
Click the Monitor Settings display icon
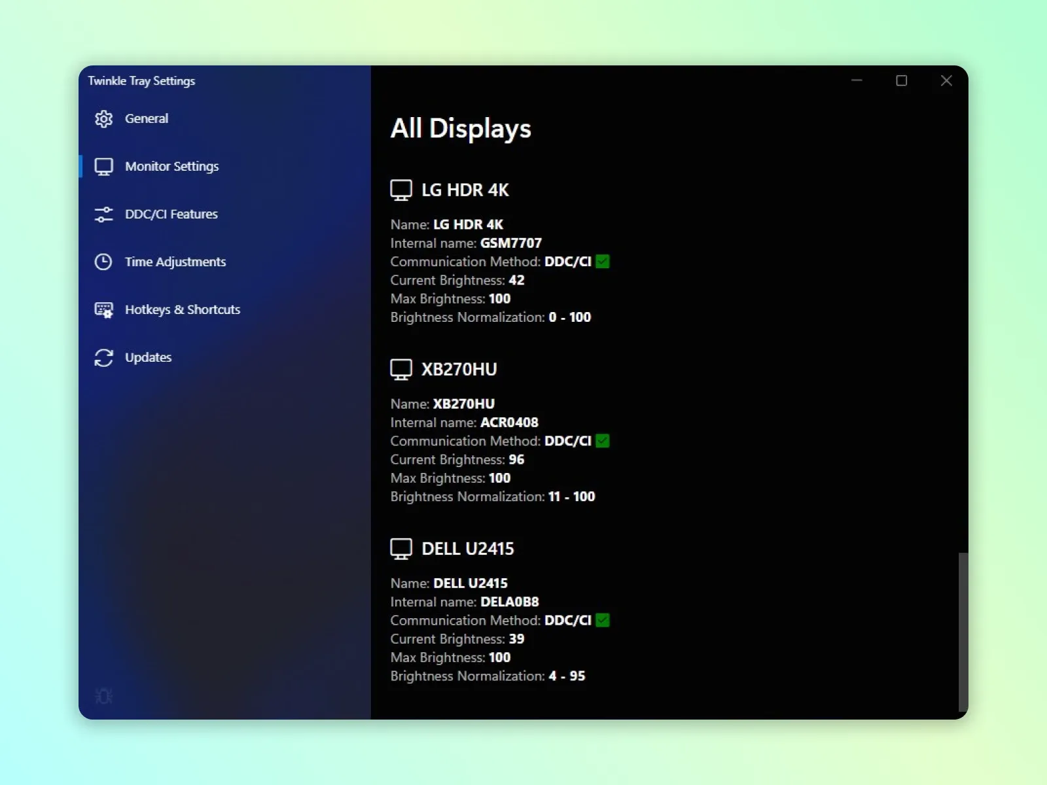103,166
